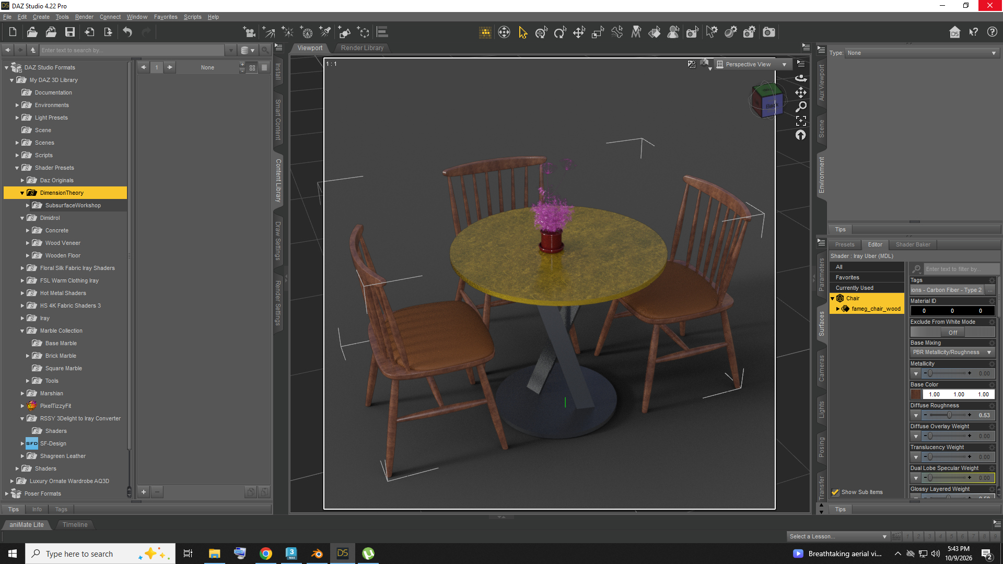Switch content view to icon grid mode
Image resolution: width=1003 pixels, height=564 pixels.
[x=252, y=67]
